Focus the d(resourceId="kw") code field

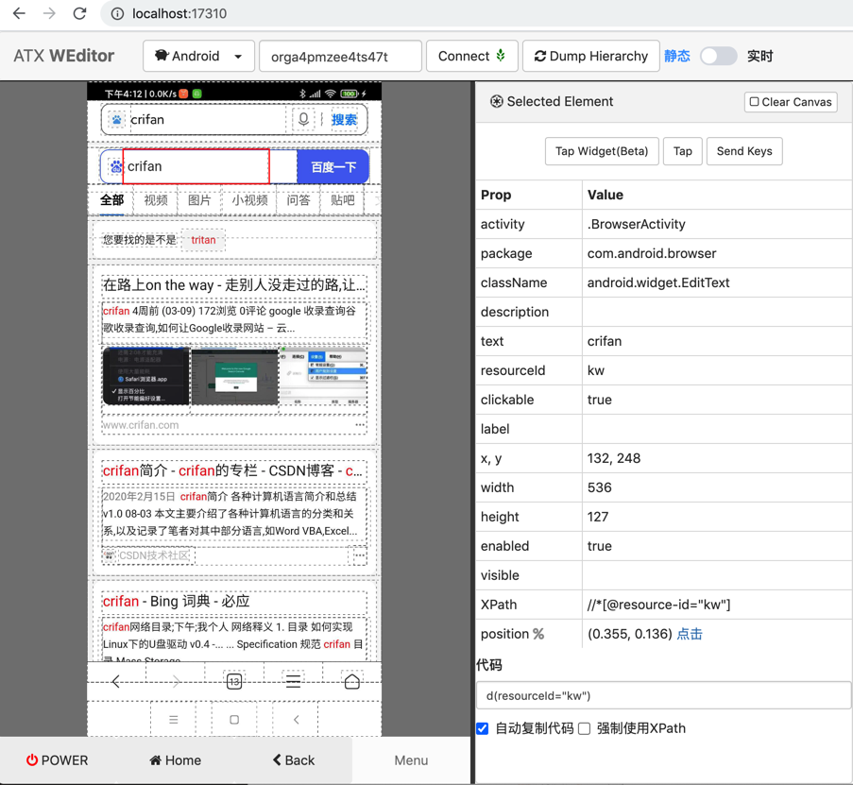(664, 696)
